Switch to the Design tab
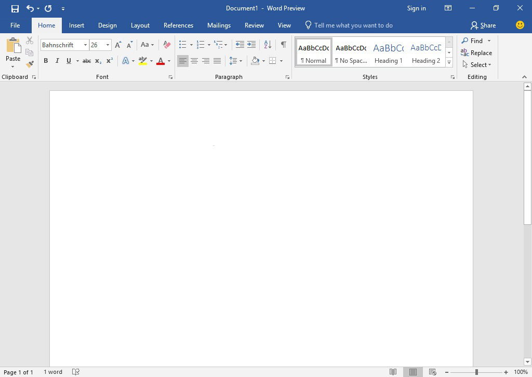The width and height of the screenshot is (532, 377). click(x=107, y=25)
